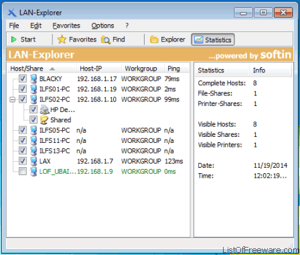Image resolution: width=300 pixels, height=255 pixels.
Task: Select the LAX host row
Action: click(x=98, y=161)
